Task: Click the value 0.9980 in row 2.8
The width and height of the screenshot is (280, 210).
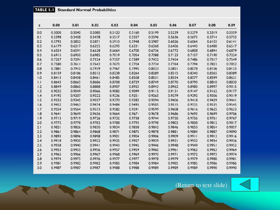Action: (x=212, y=159)
